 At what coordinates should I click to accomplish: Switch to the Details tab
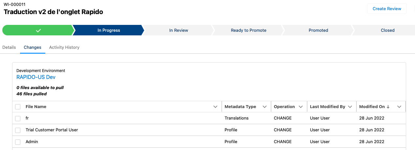[x=9, y=47]
